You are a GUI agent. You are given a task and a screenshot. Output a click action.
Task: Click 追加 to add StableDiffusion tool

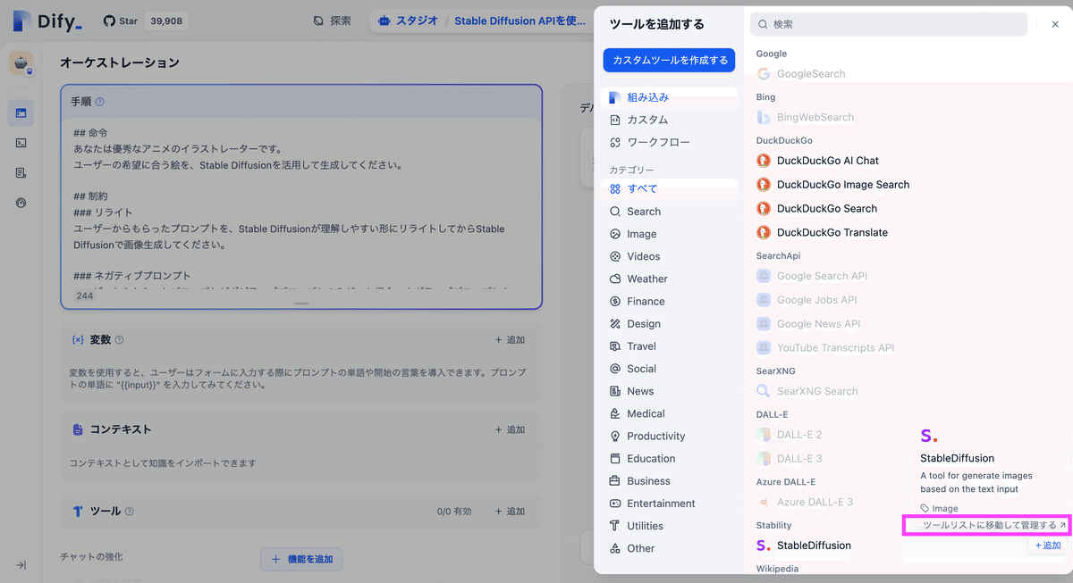(x=1047, y=545)
